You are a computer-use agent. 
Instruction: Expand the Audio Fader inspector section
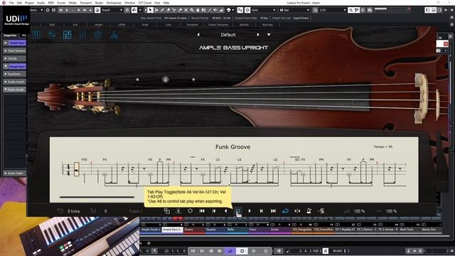point(14,174)
